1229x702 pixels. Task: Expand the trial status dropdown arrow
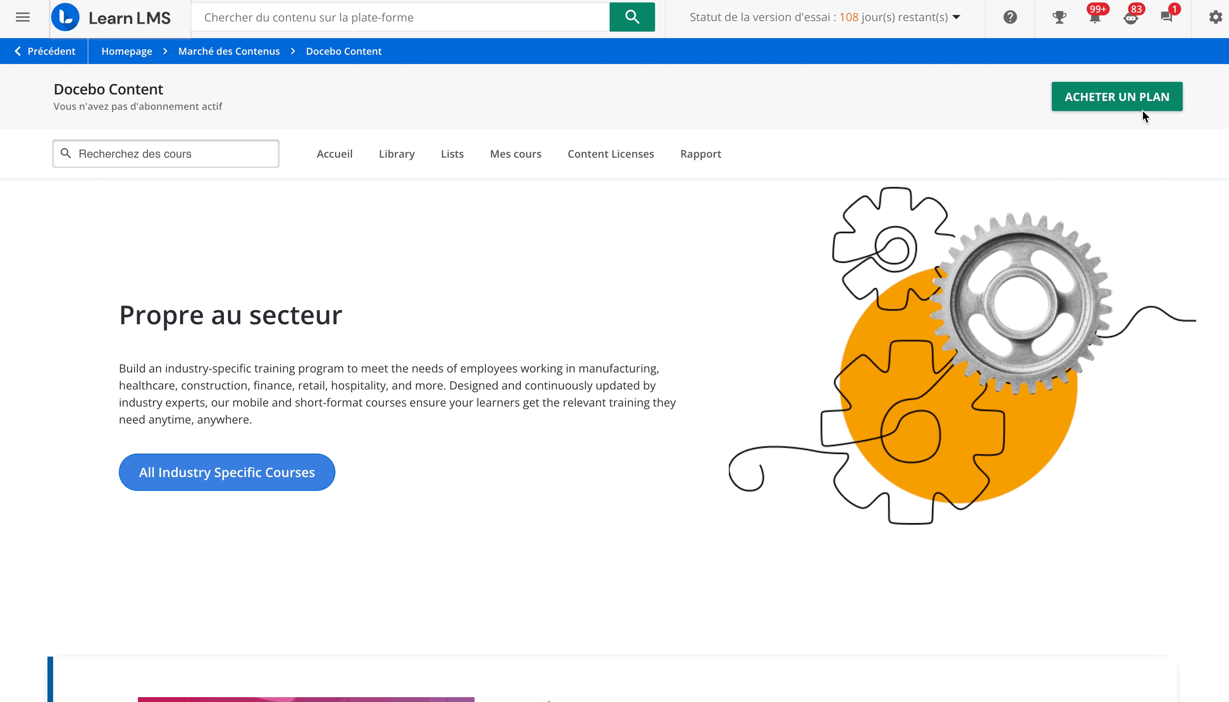pyautogui.click(x=956, y=17)
